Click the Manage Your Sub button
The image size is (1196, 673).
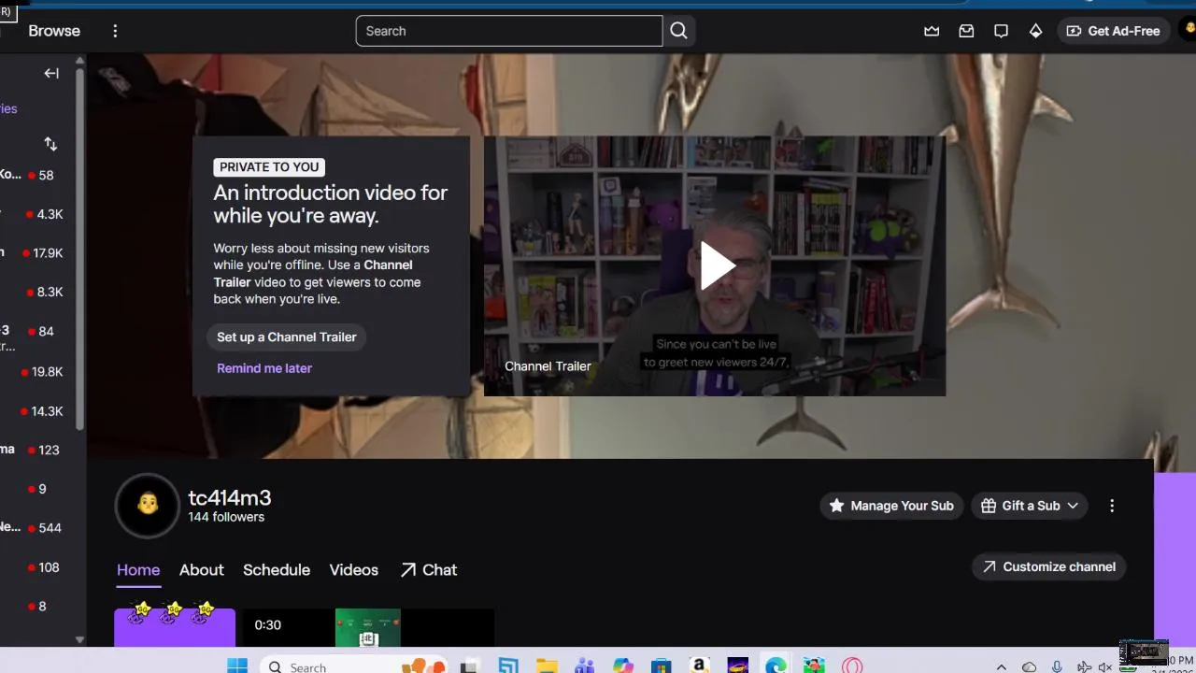[891, 506]
